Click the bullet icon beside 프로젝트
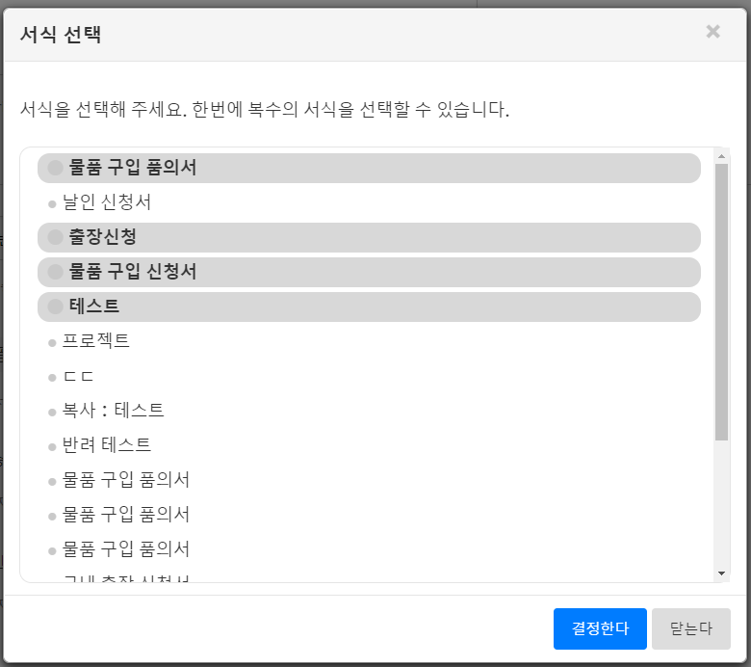Viewport: 751px width, 667px height. click(x=53, y=343)
